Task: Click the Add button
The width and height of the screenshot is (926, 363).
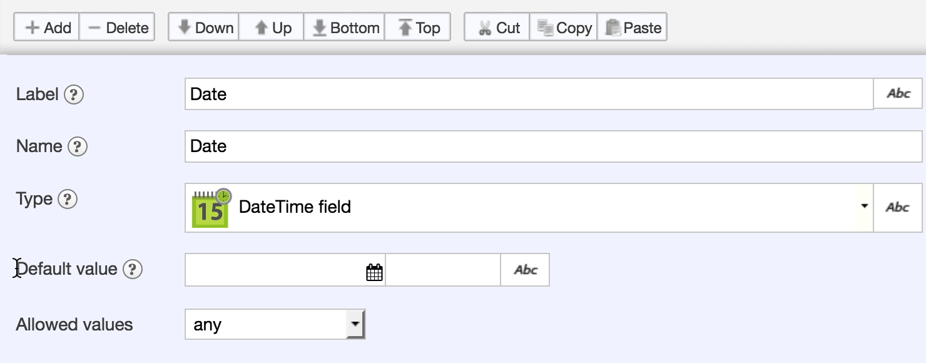Action: pos(47,28)
